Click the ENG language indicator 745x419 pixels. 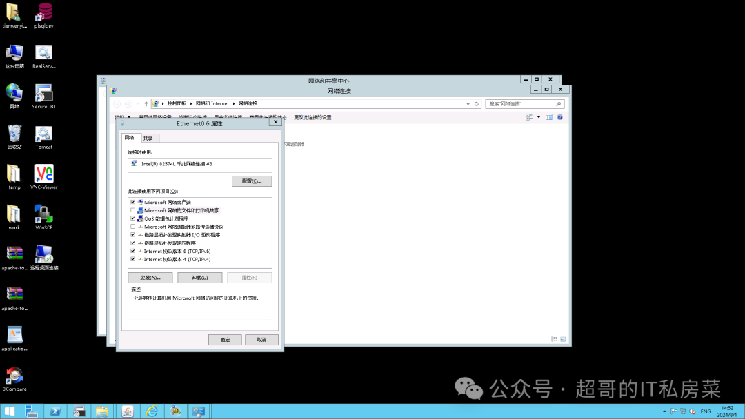coord(706,411)
